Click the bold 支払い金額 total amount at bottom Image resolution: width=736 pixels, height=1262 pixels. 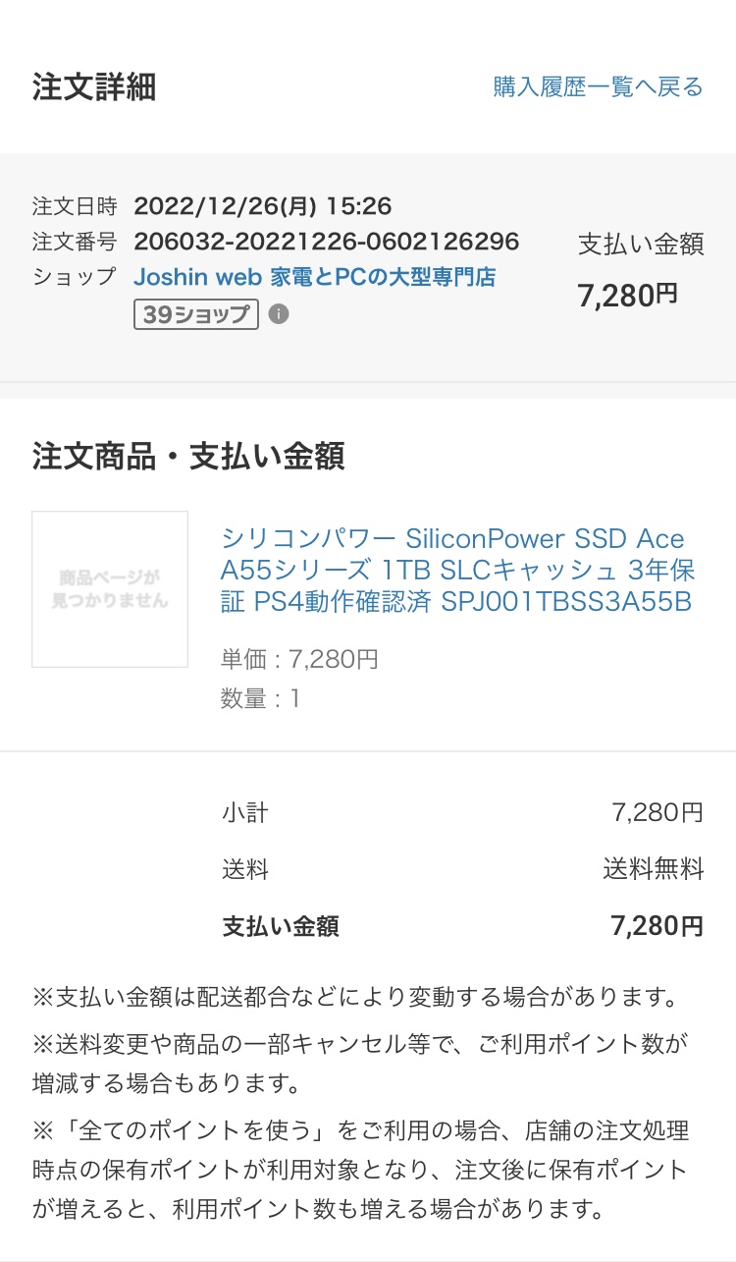[657, 926]
